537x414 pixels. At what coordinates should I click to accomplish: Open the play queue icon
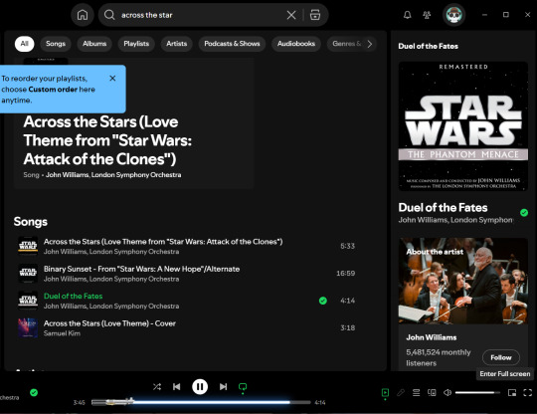[x=416, y=393]
